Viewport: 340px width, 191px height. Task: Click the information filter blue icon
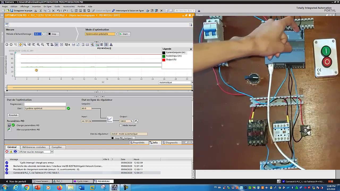(15, 152)
